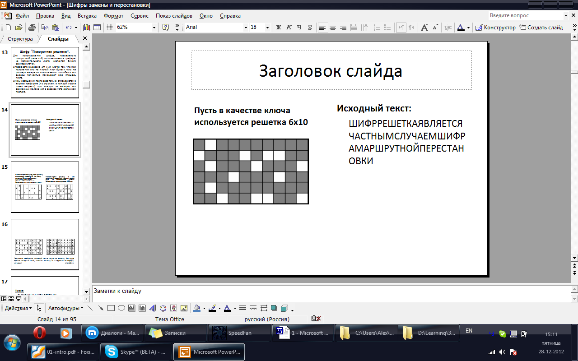Align text right
The height and width of the screenshot is (361, 578).
coord(343,27)
